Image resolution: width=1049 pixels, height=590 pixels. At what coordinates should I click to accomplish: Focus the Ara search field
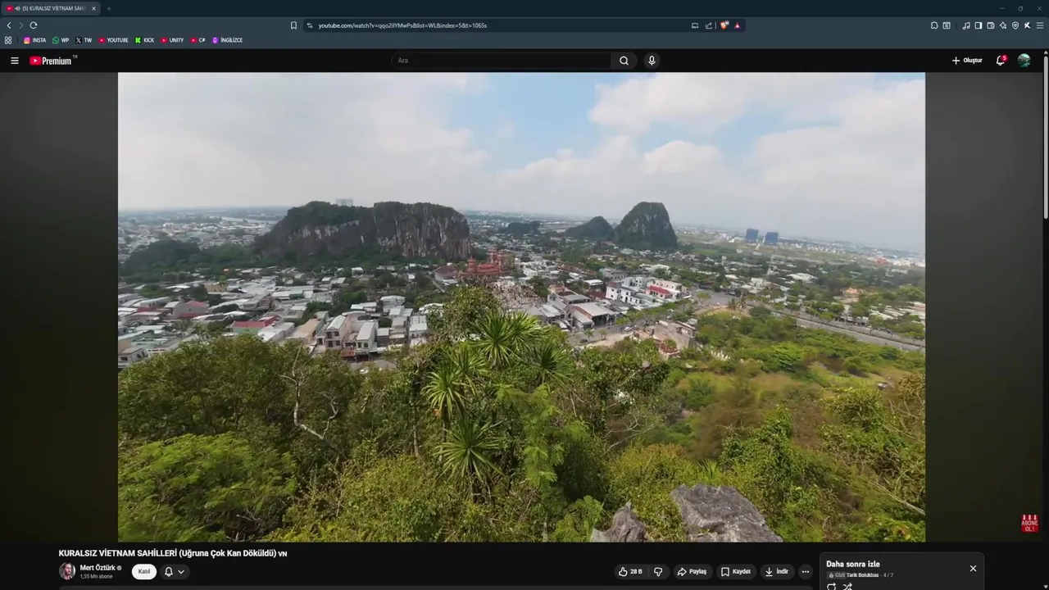pos(502,61)
